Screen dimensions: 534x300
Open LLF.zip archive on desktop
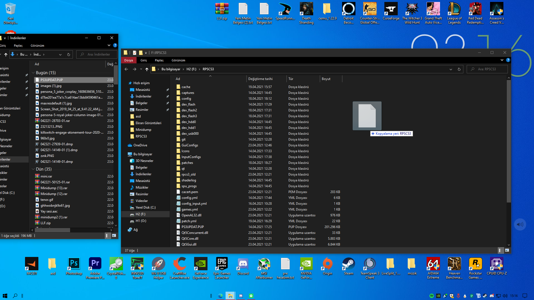click(x=222, y=11)
